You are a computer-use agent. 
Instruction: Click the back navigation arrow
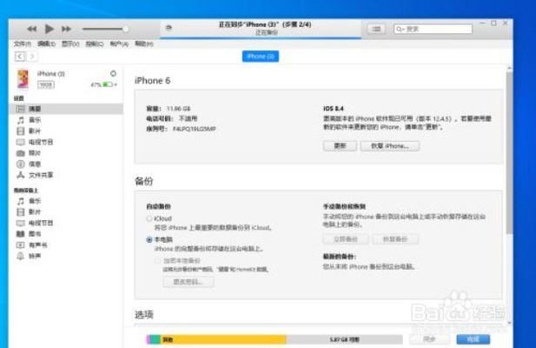pos(20,57)
